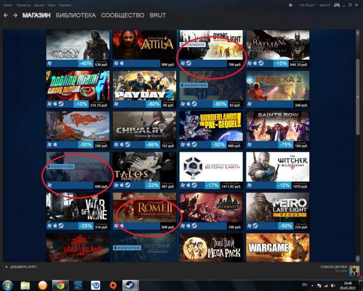This screenshot has width=363, height=291.
Task: Open Origin from the taskbar
Action: pos(113,285)
